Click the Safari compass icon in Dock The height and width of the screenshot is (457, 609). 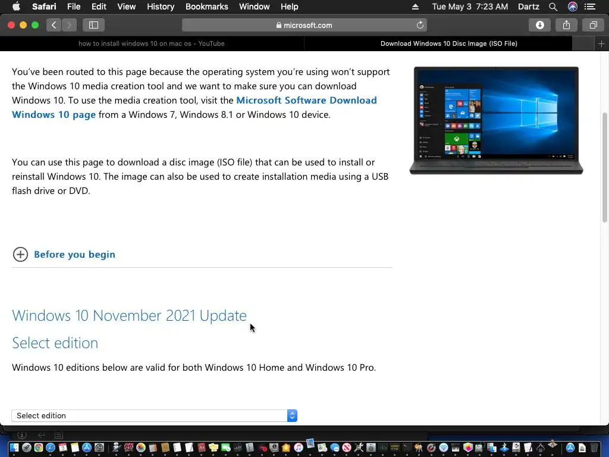pyautogui.click(x=51, y=447)
